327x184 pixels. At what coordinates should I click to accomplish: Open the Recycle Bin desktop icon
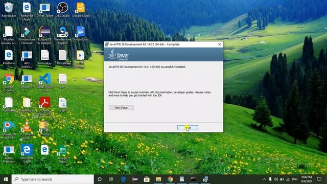[x=9, y=10]
